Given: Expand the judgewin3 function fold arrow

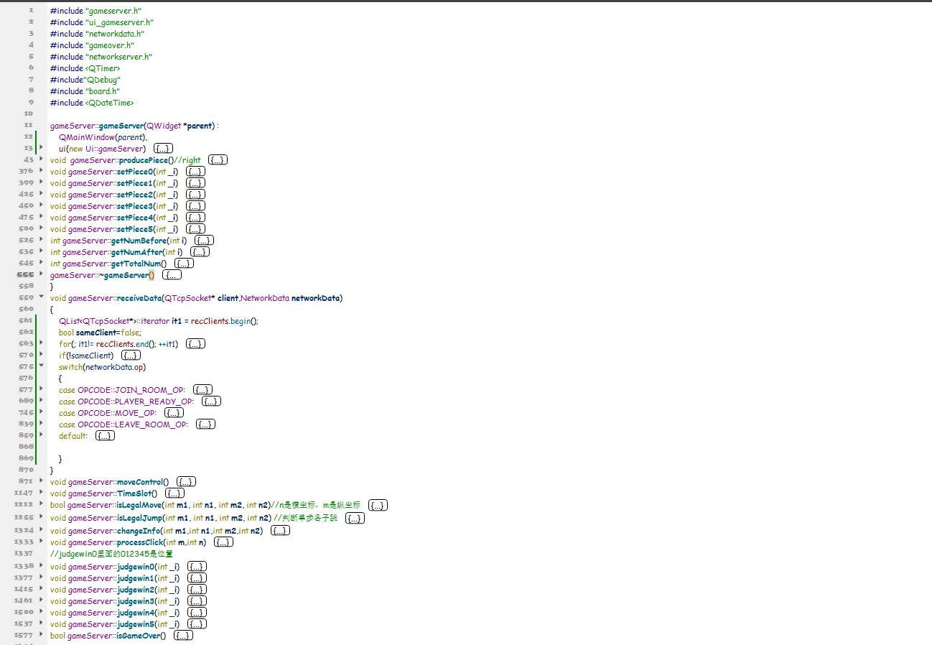Looking at the screenshot, I should (42, 600).
